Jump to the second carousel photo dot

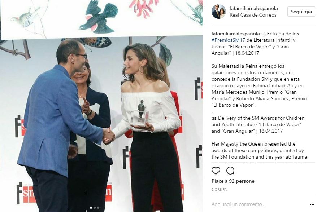(x=95, y=208)
